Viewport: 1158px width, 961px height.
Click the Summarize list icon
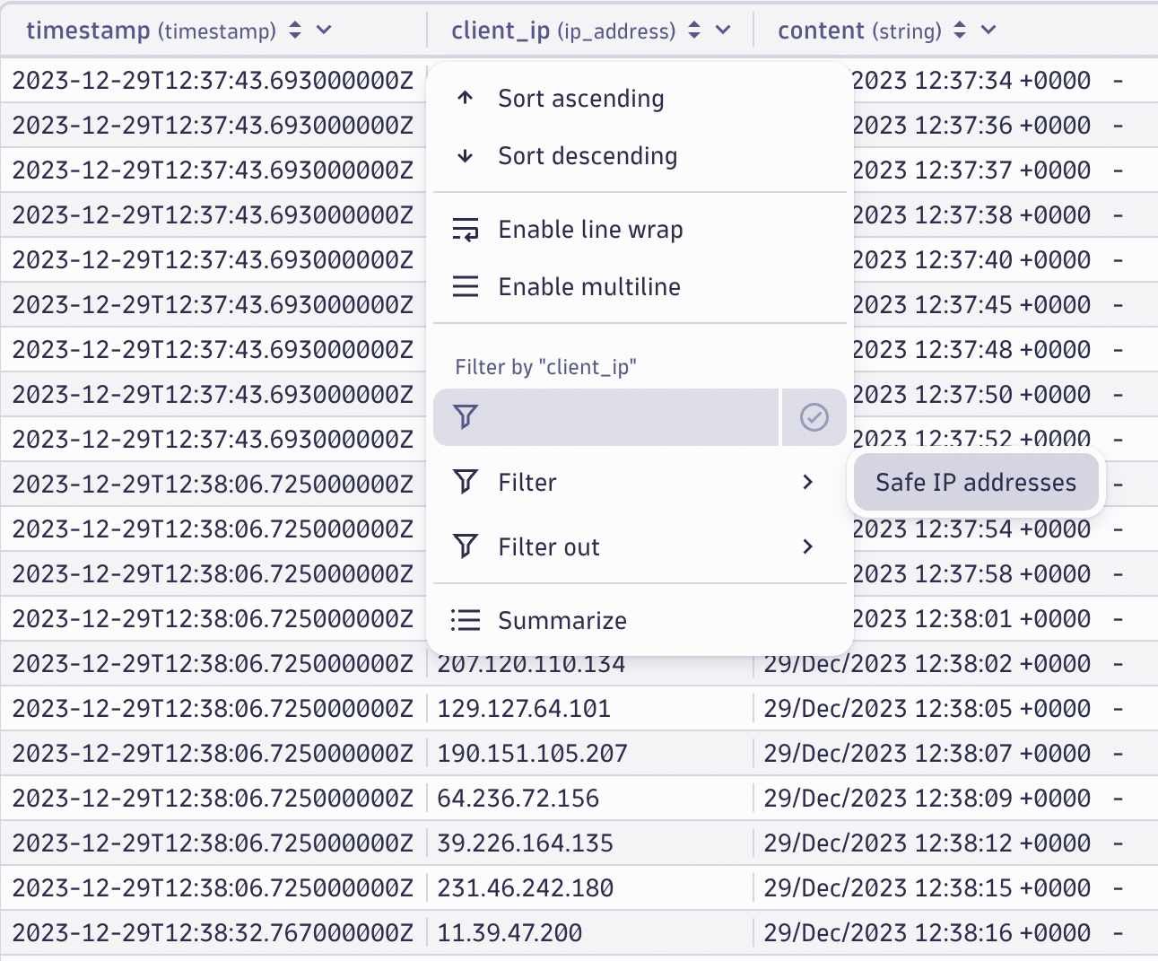(466, 619)
